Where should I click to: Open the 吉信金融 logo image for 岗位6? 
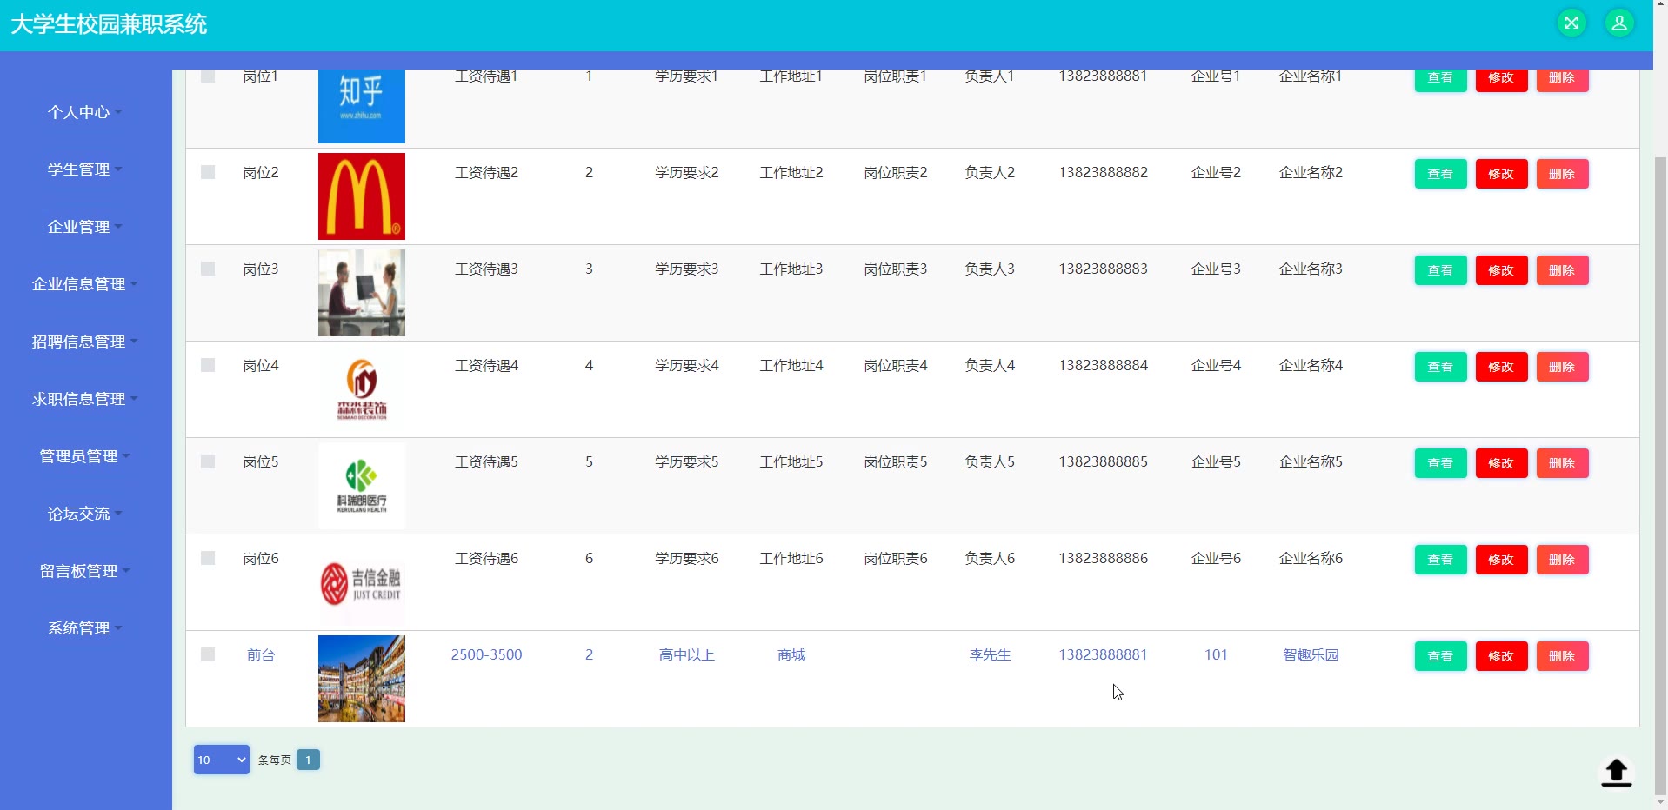coord(362,582)
